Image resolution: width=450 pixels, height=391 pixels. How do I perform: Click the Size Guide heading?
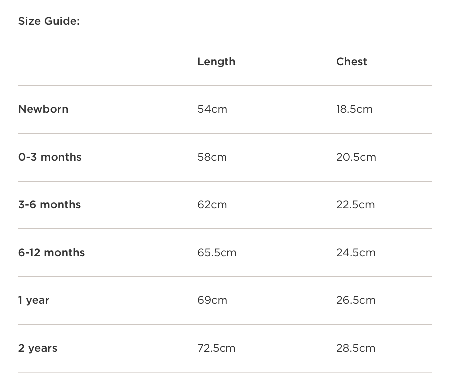[x=49, y=21]
